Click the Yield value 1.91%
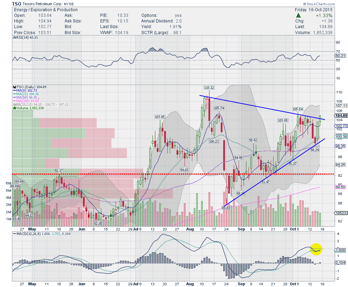 pyautogui.click(x=175, y=27)
